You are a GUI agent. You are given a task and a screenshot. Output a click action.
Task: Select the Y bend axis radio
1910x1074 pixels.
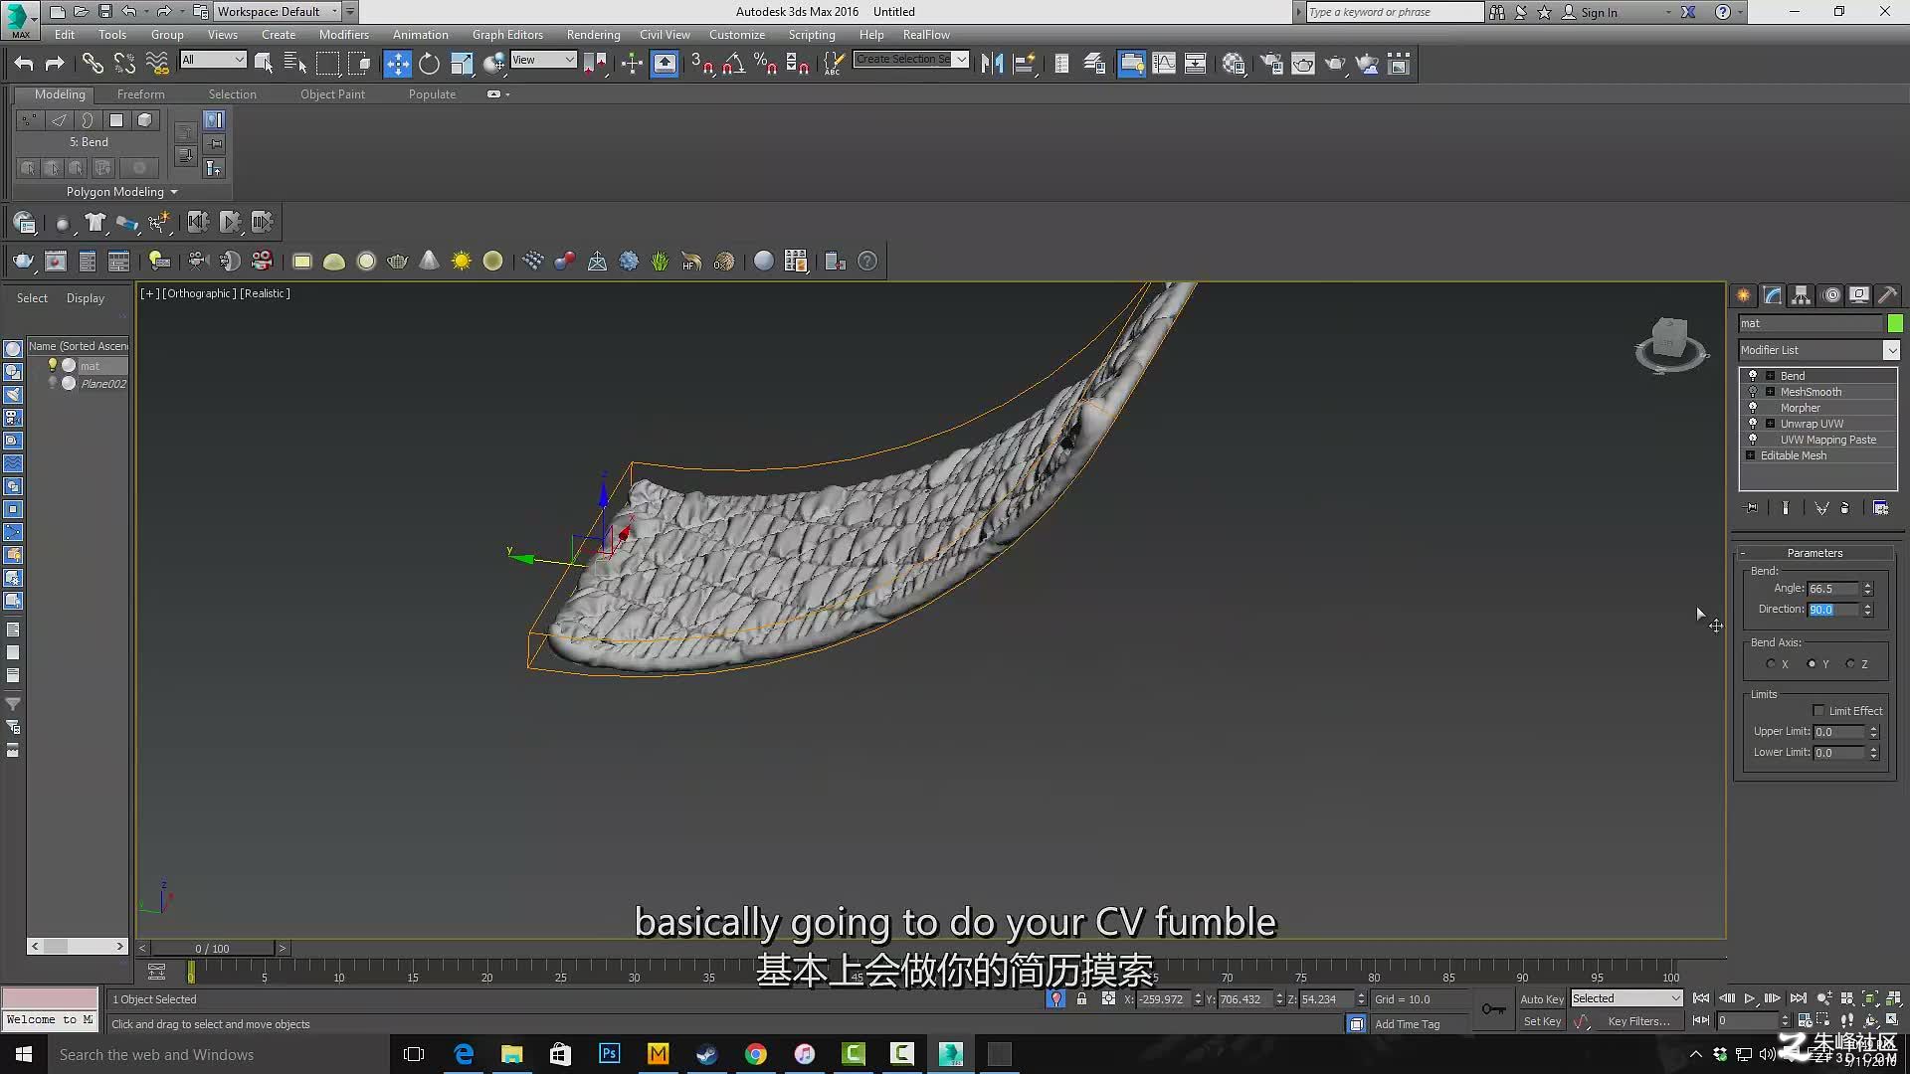coord(1812,664)
